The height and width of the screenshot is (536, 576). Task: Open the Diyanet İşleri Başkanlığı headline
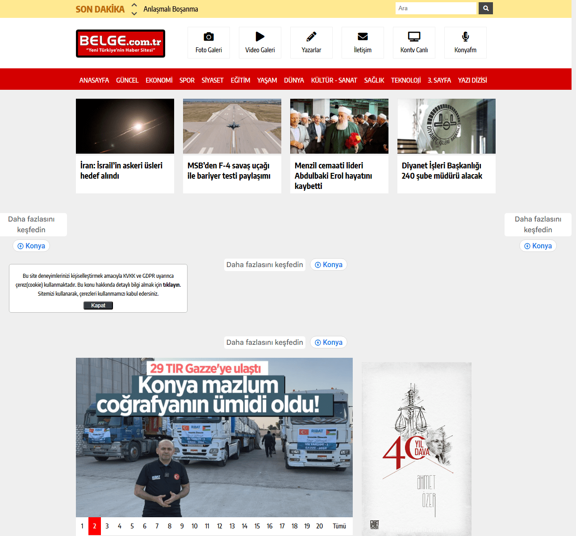click(442, 171)
